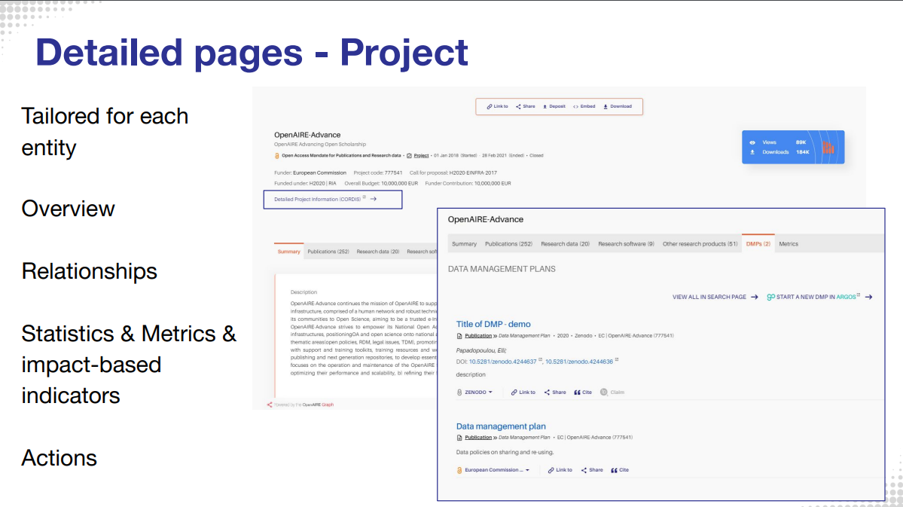
Task: Open Publications (252) tab in DMP window
Action: (x=508, y=244)
